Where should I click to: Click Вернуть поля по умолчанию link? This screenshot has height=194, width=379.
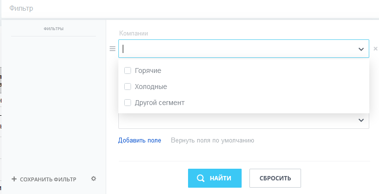coord(212,141)
